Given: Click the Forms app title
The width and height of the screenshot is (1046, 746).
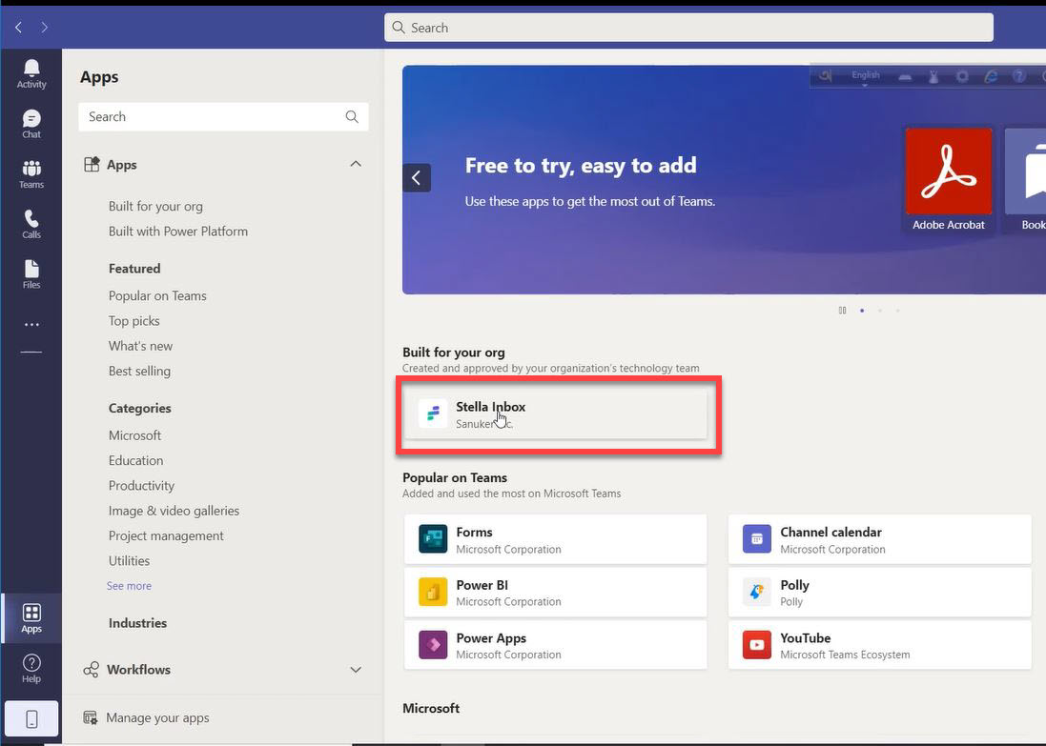Looking at the screenshot, I should 474,532.
